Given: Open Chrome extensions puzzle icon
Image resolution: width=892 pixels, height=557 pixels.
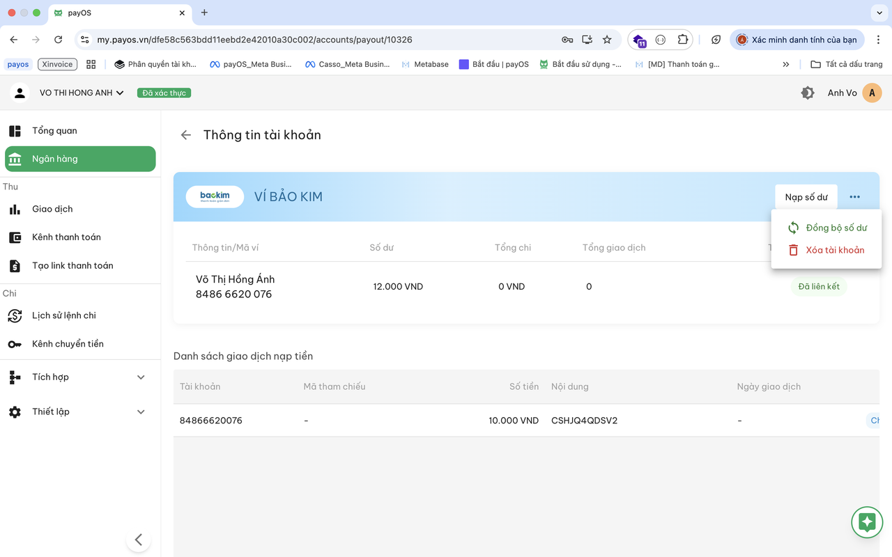Looking at the screenshot, I should (682, 40).
